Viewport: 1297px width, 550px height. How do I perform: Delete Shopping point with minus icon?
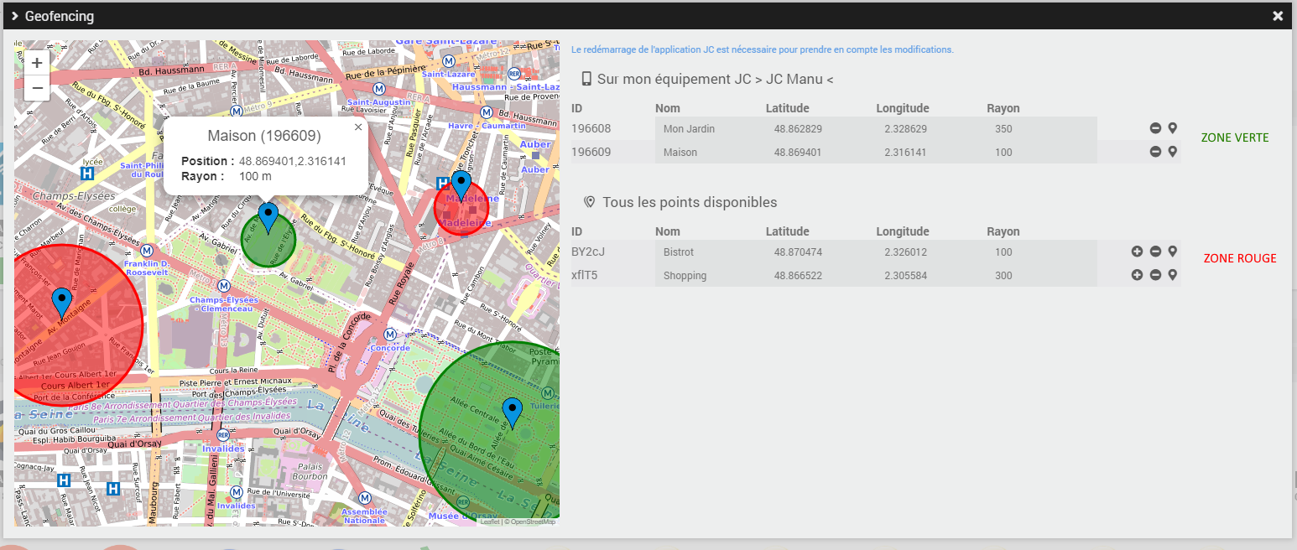[x=1155, y=275]
